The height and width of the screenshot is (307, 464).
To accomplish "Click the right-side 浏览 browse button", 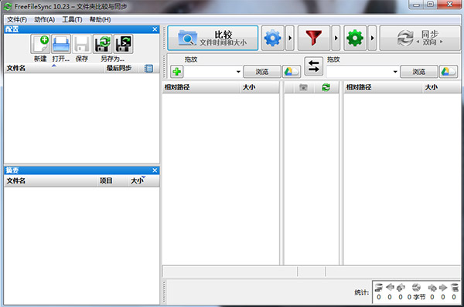I will pyautogui.click(x=418, y=72).
